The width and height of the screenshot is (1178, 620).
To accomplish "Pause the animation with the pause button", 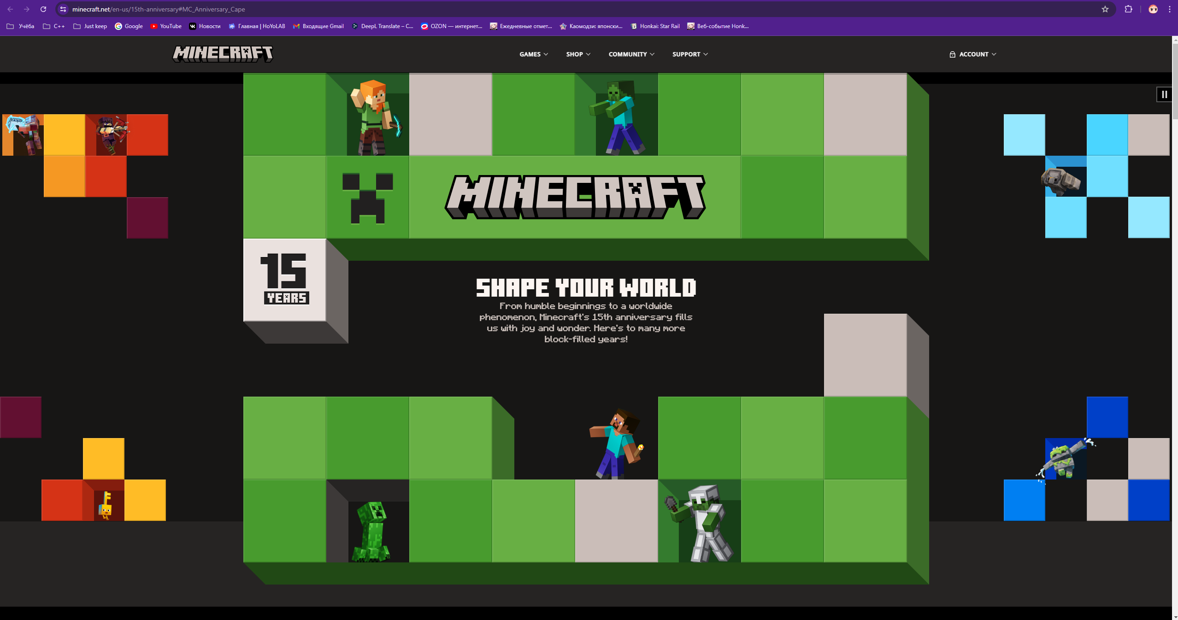I will (1164, 94).
